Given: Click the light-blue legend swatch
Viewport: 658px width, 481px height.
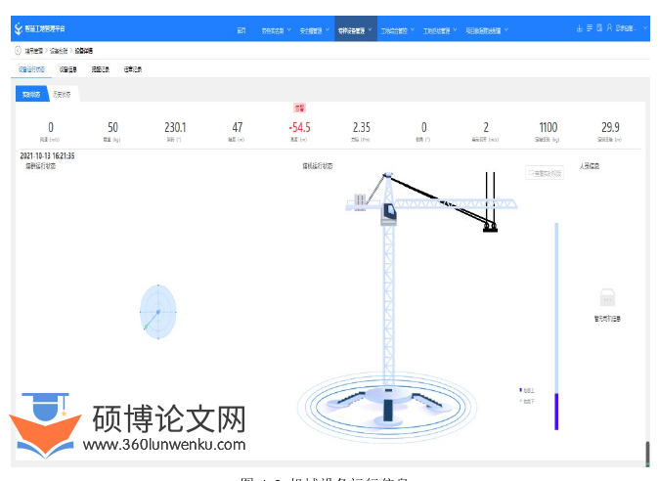Looking at the screenshot, I should click(521, 401).
